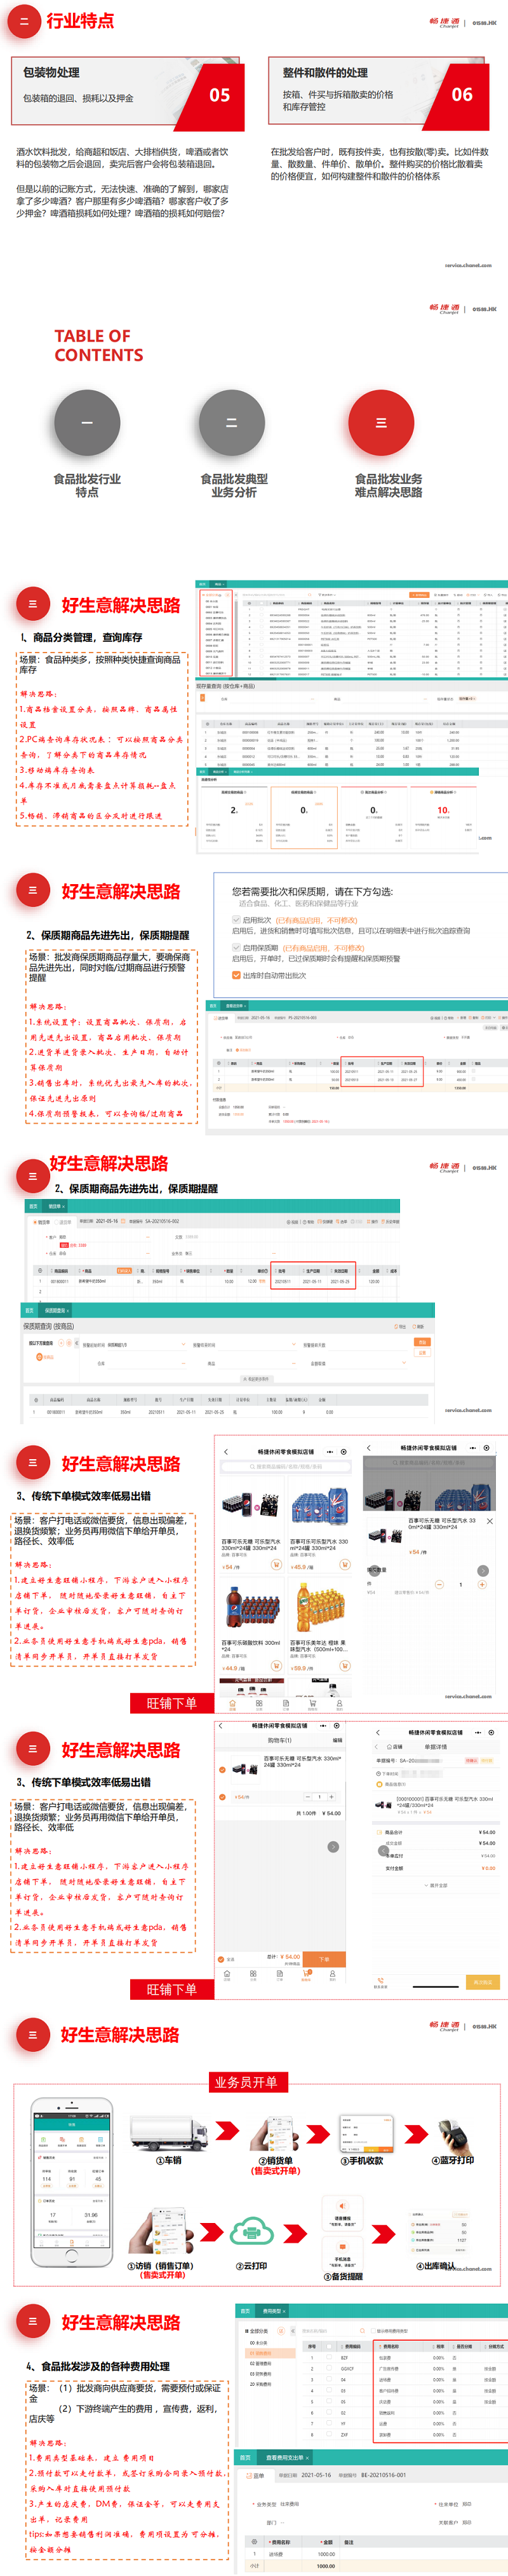Tap back arrow on 单据详情 phone
Viewport: 508px width, 2576px height.
(377, 1732)
